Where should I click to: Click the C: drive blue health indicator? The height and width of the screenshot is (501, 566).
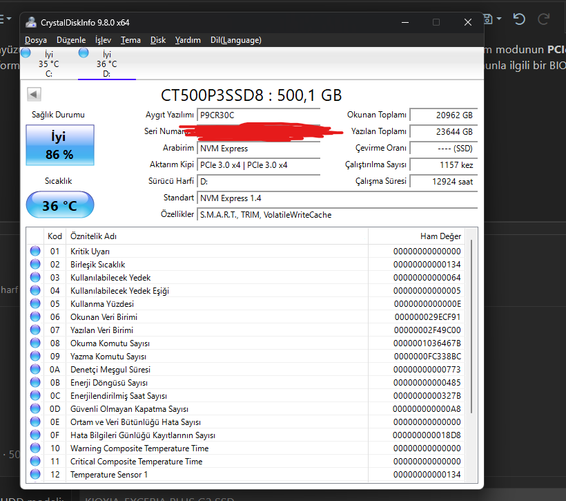coord(26,53)
